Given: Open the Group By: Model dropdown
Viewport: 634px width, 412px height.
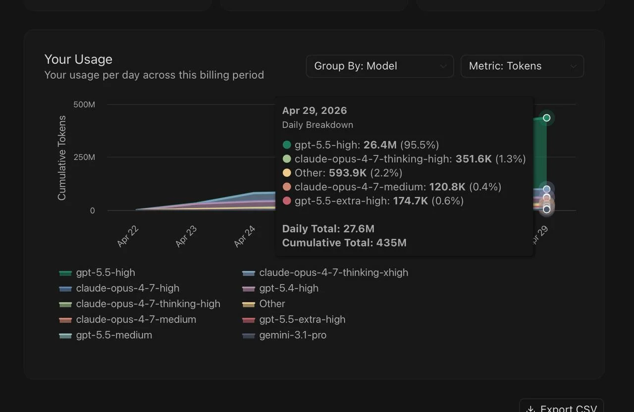Looking at the screenshot, I should click(x=380, y=66).
